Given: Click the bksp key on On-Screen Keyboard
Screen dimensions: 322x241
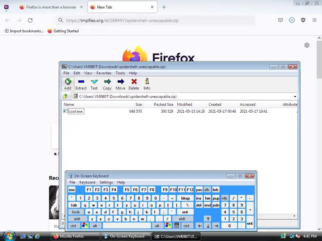Looking at the screenshot, I should [x=186, y=198].
